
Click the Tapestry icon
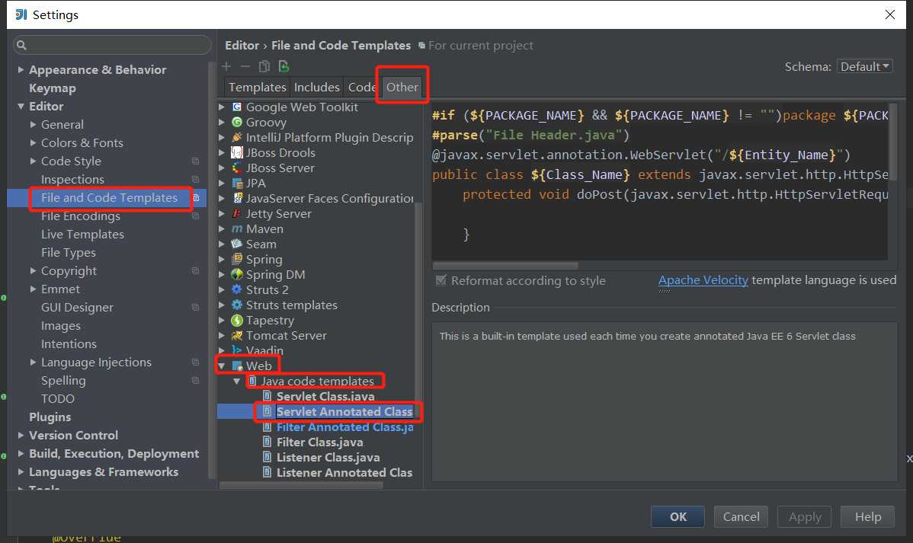click(237, 320)
